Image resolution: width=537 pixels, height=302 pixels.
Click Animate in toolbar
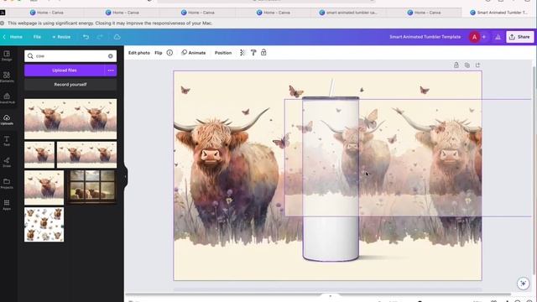pos(194,53)
